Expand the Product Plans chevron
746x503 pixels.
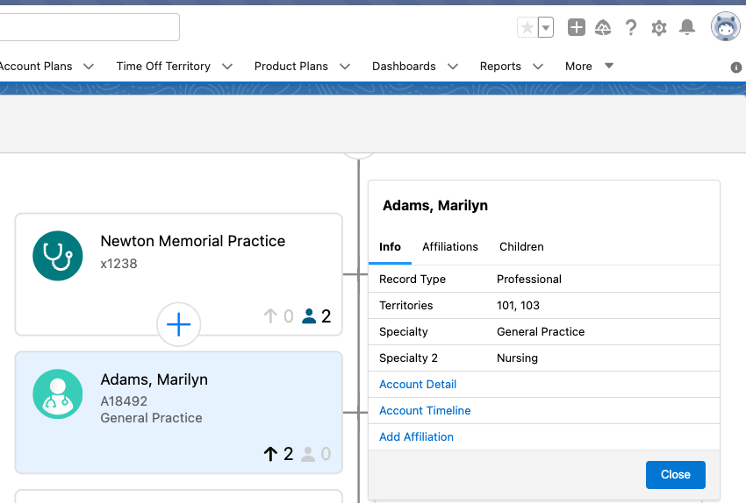point(345,67)
